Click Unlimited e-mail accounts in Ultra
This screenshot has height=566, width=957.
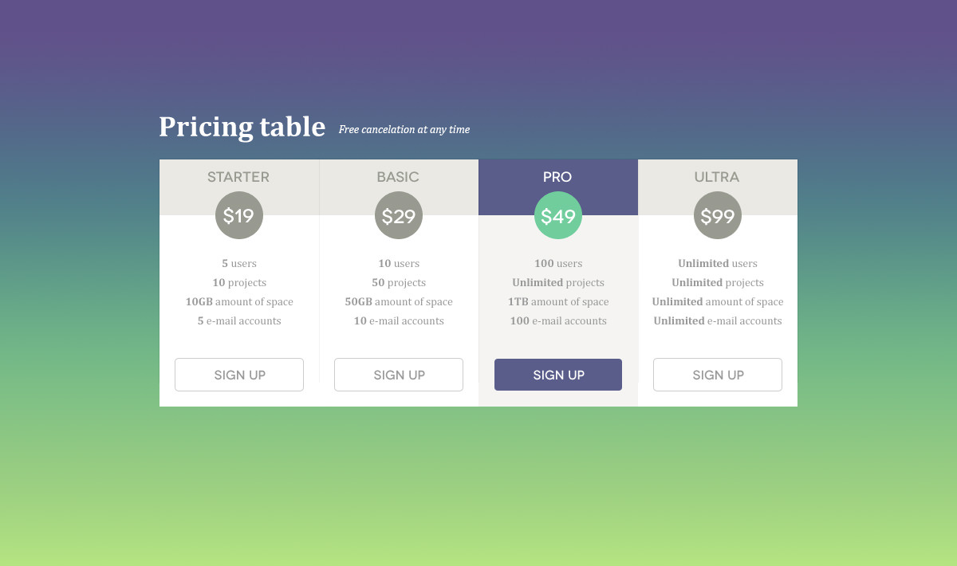(718, 321)
